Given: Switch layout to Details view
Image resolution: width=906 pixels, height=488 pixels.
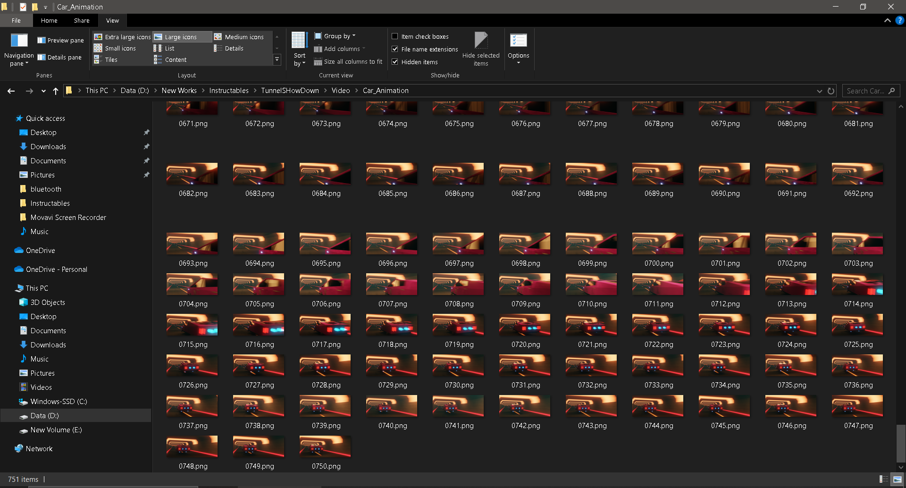Looking at the screenshot, I should (x=230, y=48).
